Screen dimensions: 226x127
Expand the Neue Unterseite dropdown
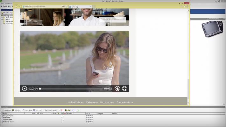(x=58, y=110)
